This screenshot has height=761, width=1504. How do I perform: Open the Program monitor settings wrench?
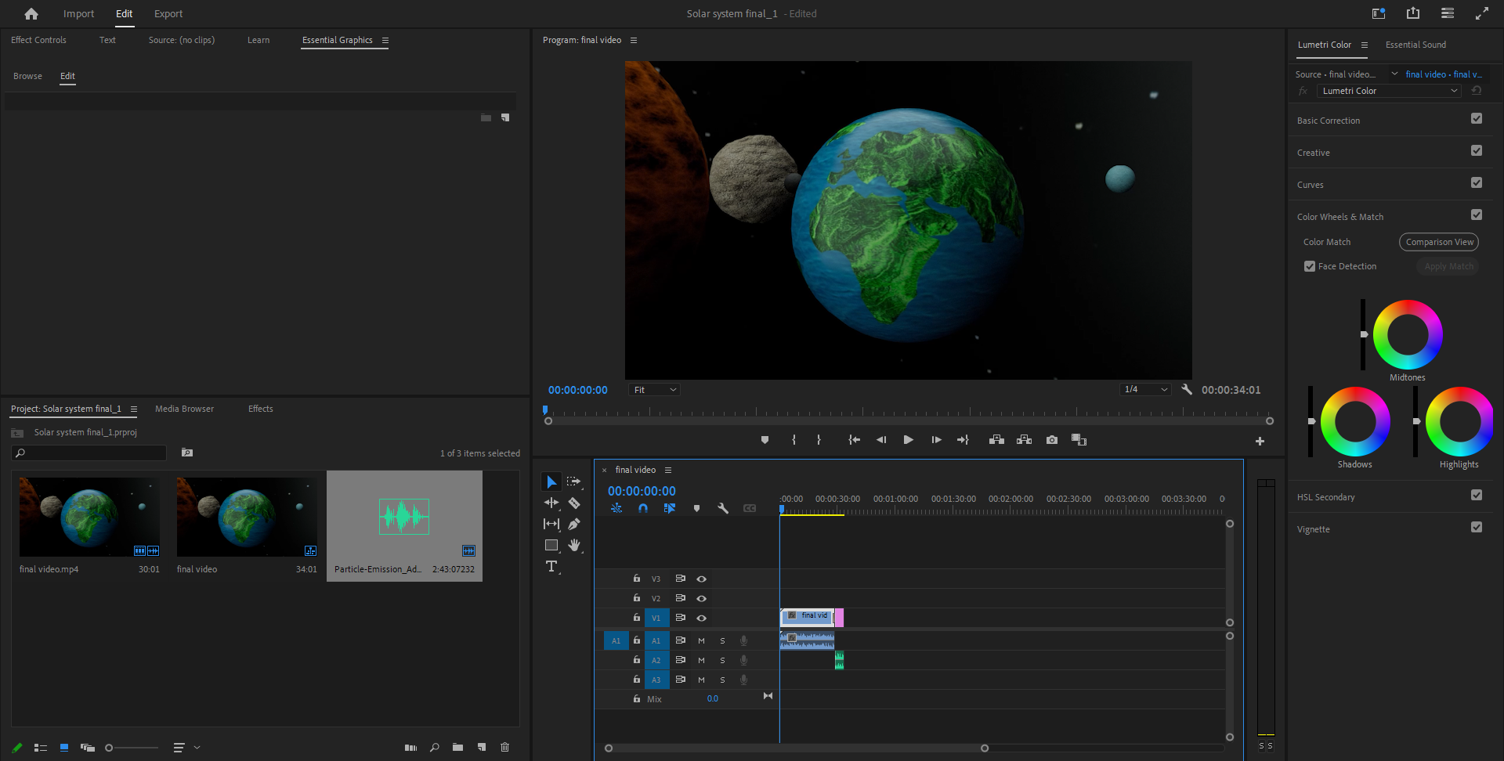click(1187, 389)
